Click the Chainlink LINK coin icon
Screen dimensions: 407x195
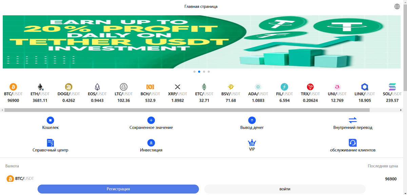point(365,87)
